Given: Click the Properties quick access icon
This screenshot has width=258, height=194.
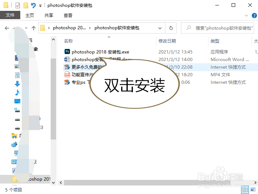Looking at the screenshot, I should tap(18, 5).
